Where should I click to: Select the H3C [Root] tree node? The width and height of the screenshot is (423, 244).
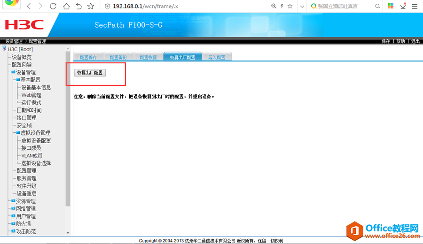click(20, 49)
